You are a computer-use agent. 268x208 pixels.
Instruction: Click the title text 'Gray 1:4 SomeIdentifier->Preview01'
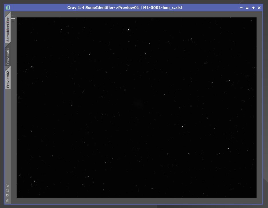point(103,8)
